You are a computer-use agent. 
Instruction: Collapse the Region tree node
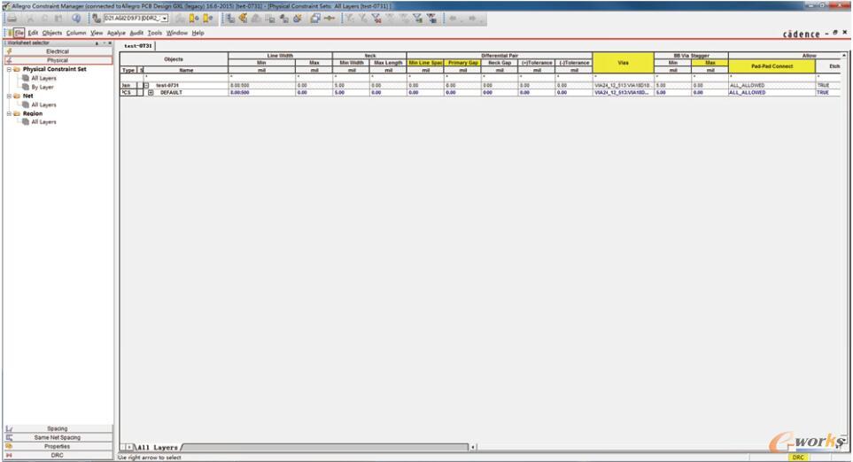tap(9, 113)
